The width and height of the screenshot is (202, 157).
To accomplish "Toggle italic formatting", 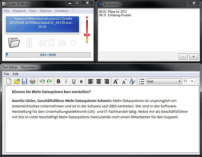I will 66,81.
